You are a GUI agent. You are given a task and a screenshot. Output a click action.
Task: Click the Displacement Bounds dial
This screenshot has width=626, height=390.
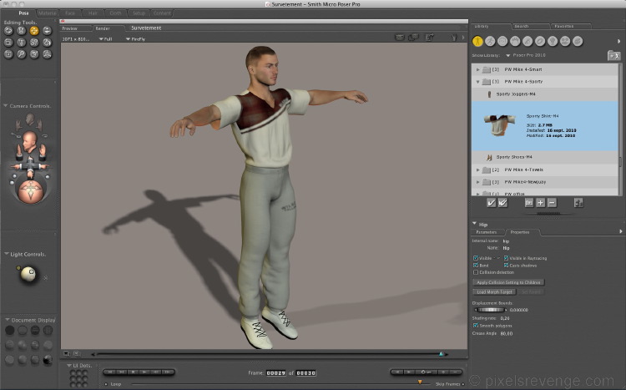point(490,310)
